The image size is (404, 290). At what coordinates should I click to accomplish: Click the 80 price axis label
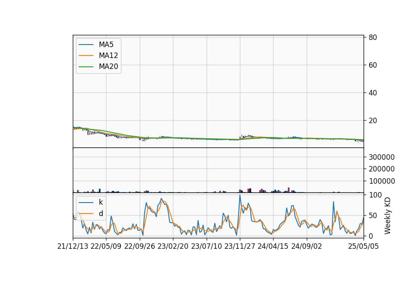coord(373,37)
